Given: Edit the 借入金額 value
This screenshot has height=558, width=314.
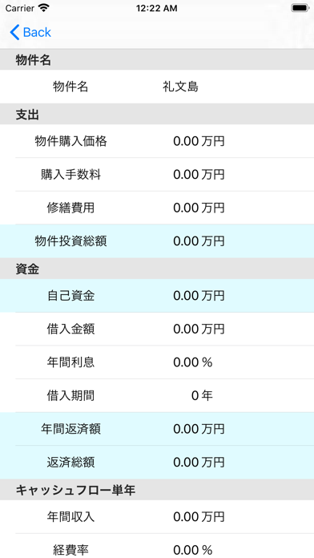Looking at the screenshot, I should tap(199, 330).
